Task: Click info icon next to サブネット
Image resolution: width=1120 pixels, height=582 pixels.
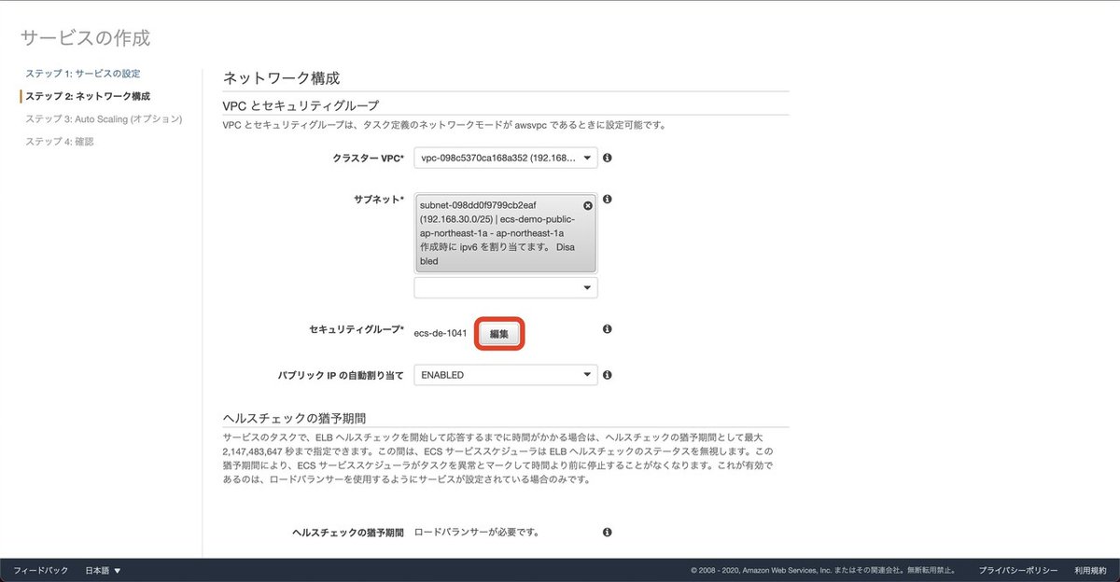Action: (x=607, y=200)
